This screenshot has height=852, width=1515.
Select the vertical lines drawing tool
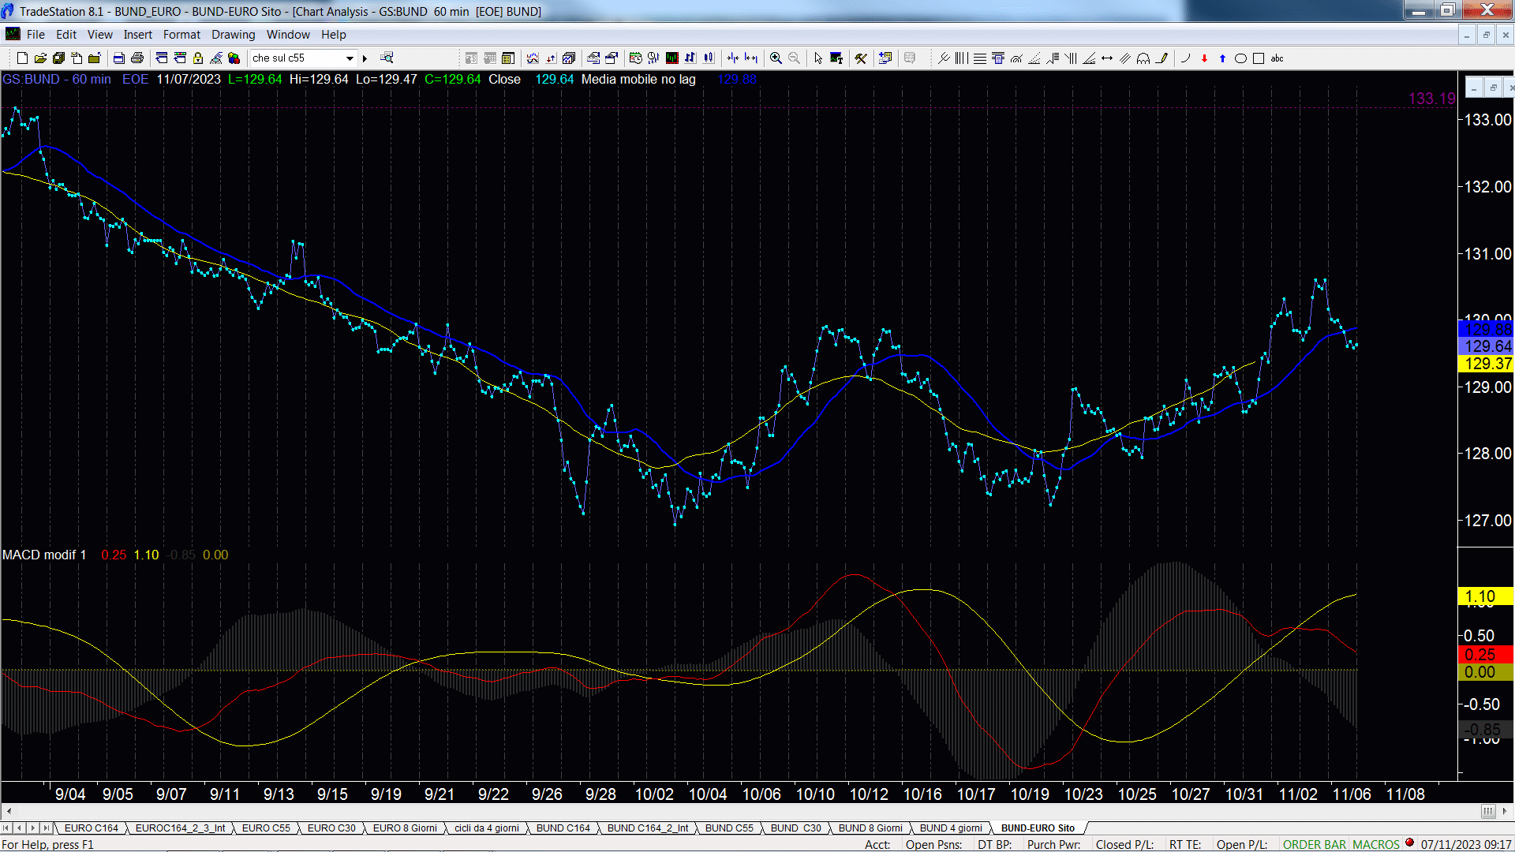click(961, 58)
